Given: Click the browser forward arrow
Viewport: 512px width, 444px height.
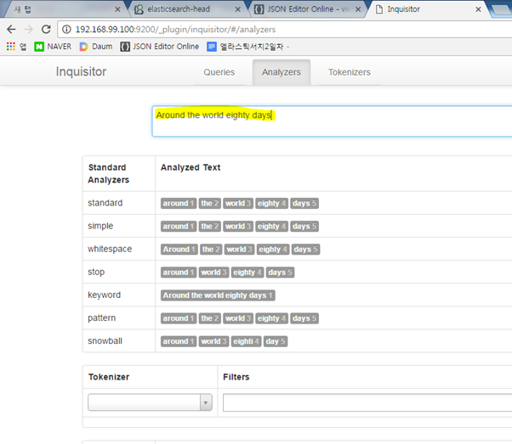Looking at the screenshot, I should [x=31, y=28].
